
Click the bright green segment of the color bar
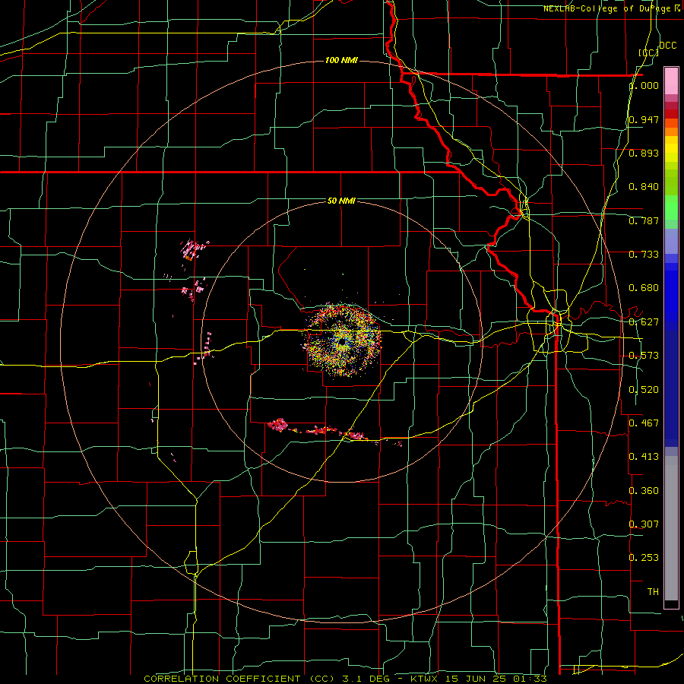pos(671,207)
